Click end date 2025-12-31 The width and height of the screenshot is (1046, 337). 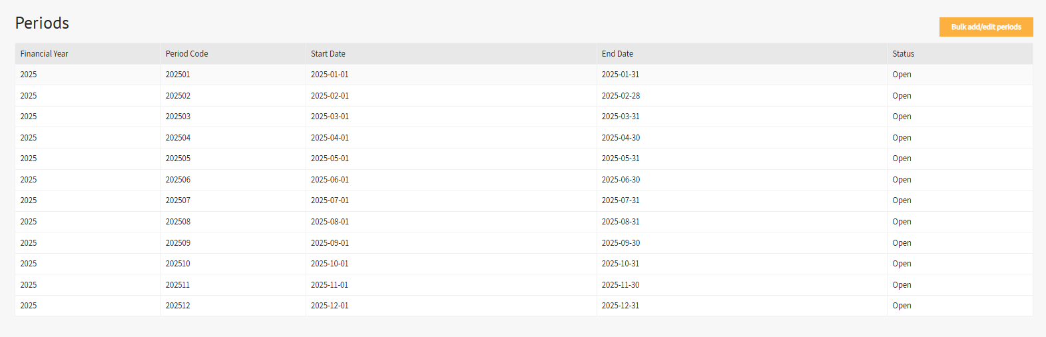tap(621, 306)
